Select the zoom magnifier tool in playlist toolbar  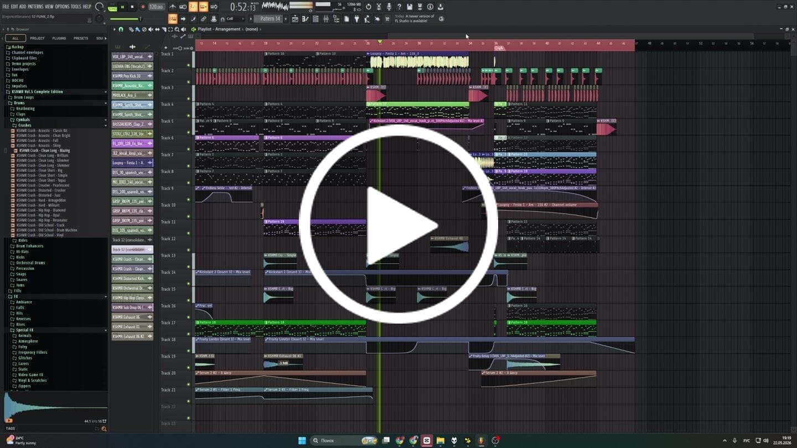point(177,29)
